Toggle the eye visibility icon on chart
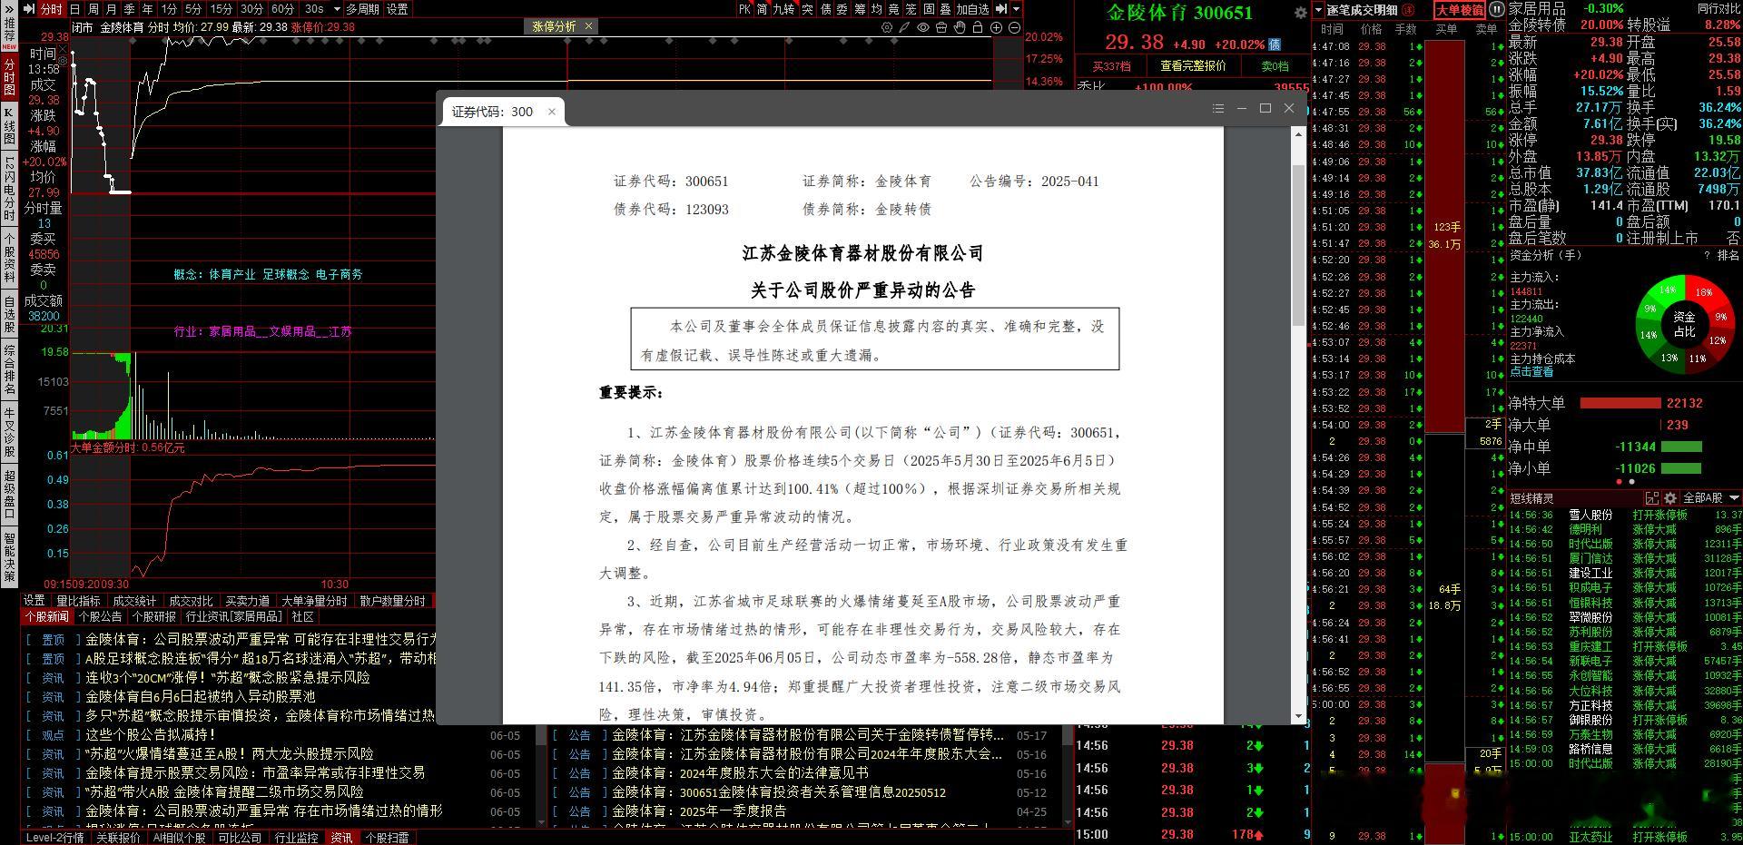 point(923,27)
